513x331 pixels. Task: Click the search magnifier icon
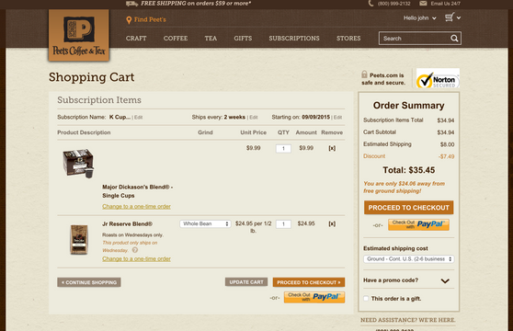pos(454,39)
